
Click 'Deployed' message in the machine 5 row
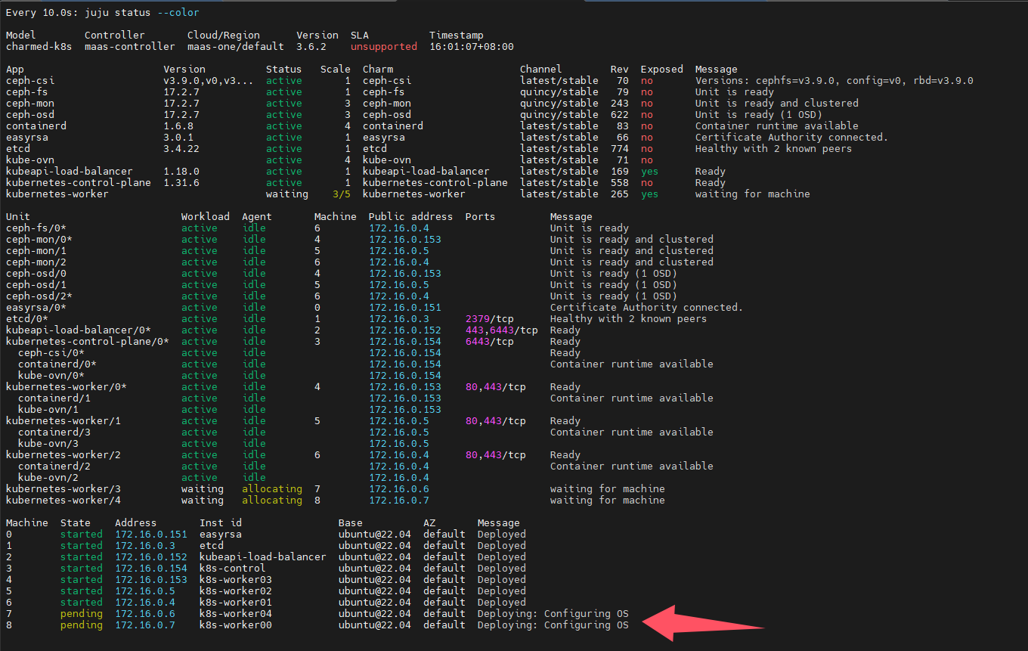[502, 591]
